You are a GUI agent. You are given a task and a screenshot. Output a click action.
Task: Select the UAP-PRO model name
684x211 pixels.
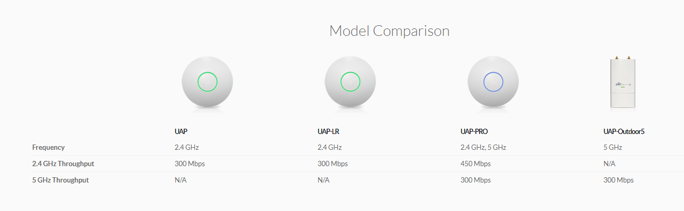[x=474, y=131]
